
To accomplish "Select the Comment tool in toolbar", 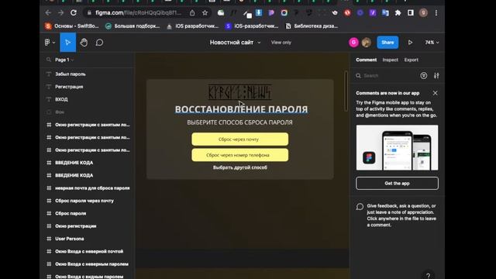I will [99, 43].
